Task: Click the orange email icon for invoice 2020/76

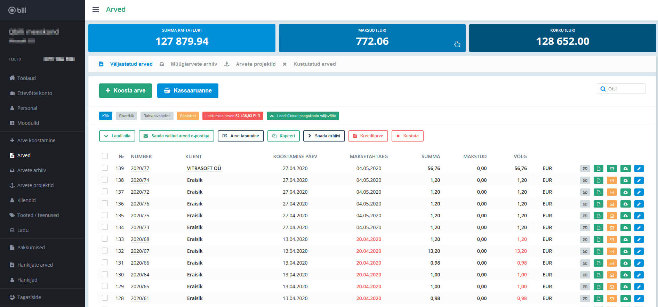Action: [612, 204]
